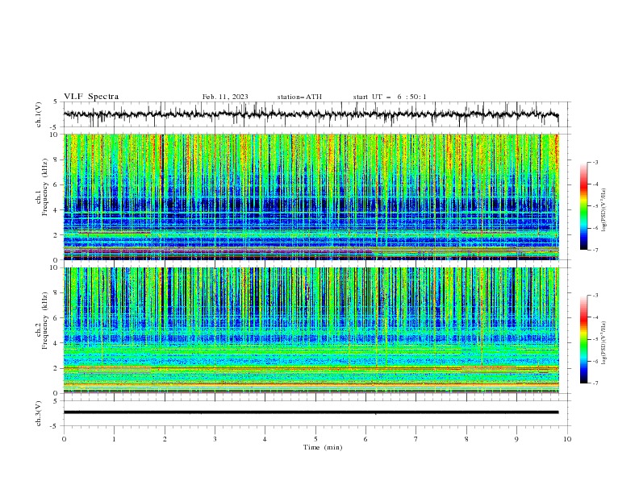Screen dimensions: 639x493
Task: Click the ch.1 spectrogram color bar
Action: [x=583, y=206]
